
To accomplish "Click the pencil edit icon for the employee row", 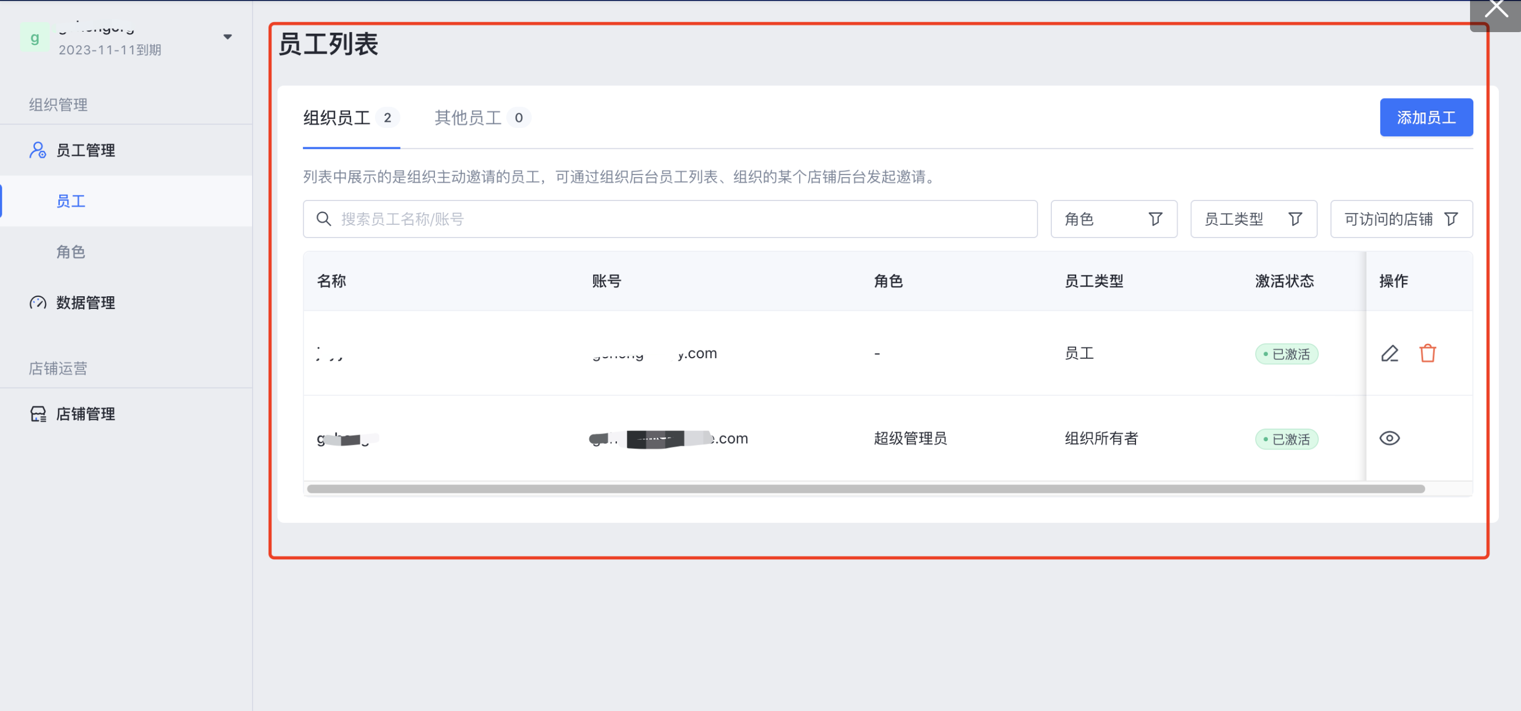I will [x=1389, y=353].
